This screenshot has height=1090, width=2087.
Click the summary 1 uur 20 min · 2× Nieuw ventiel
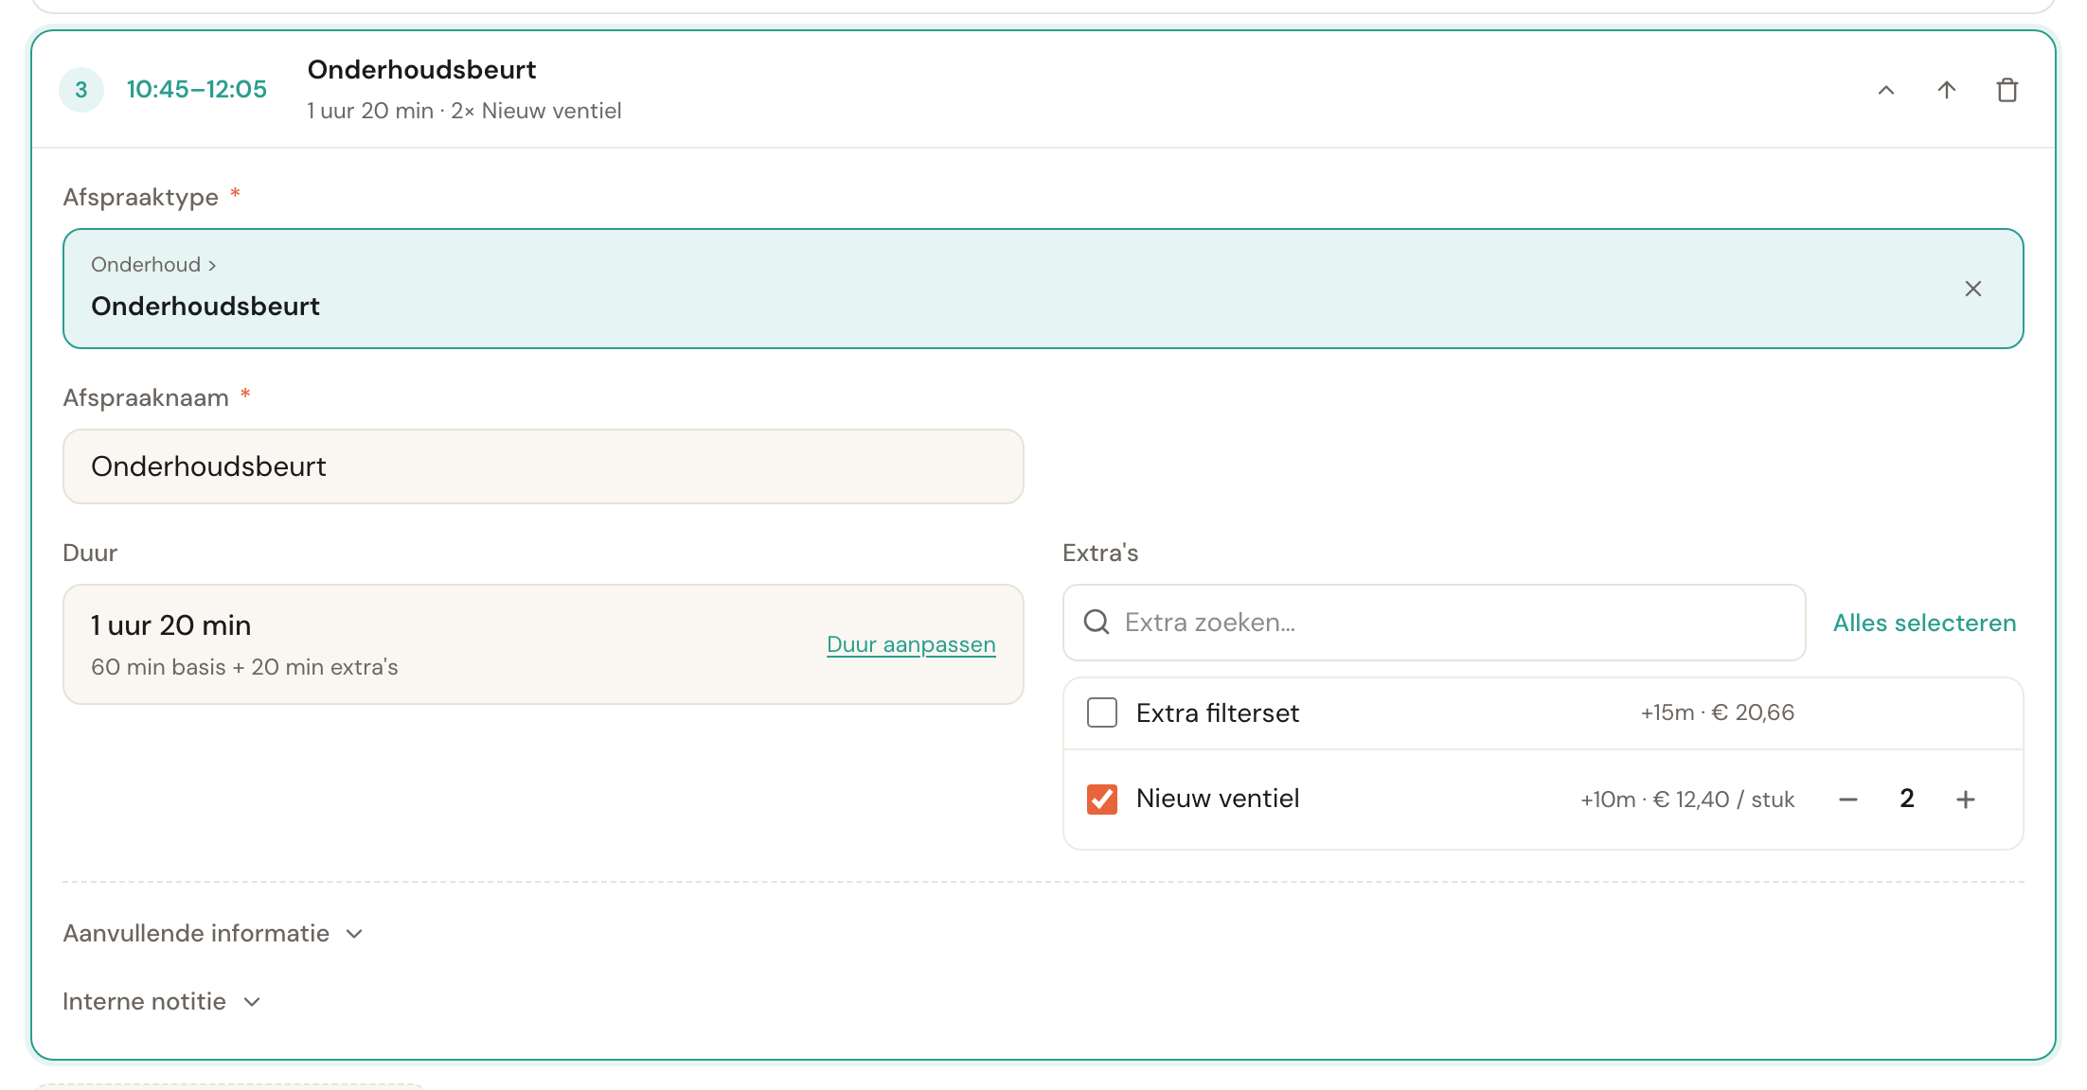[464, 111]
